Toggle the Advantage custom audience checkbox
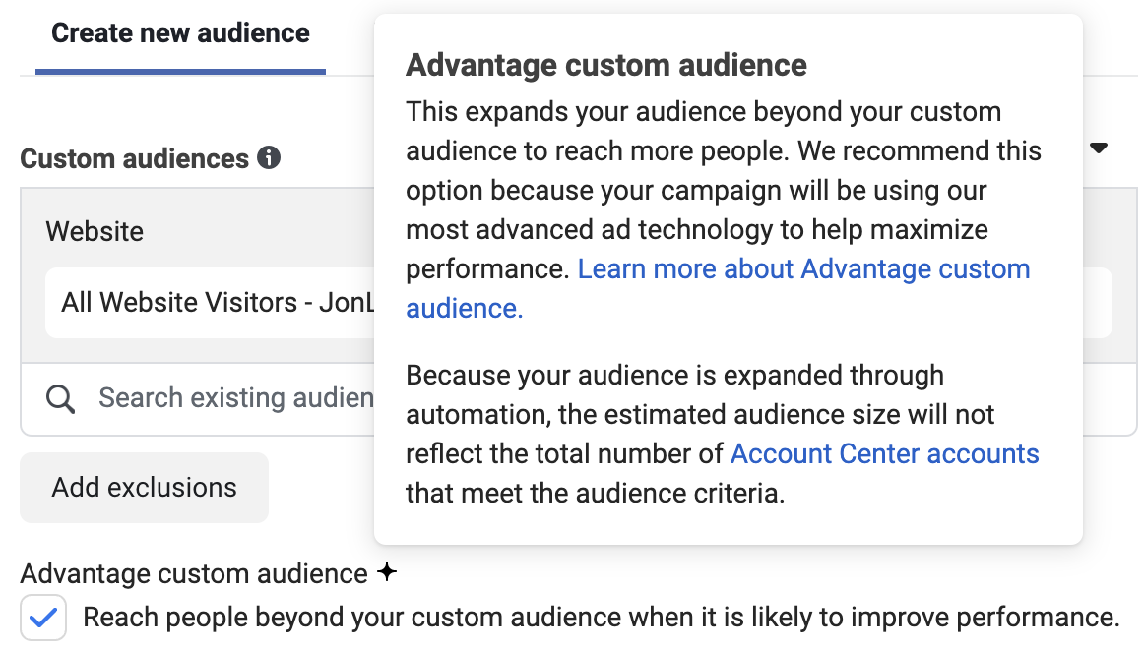The height and width of the screenshot is (651, 1144). 43,618
